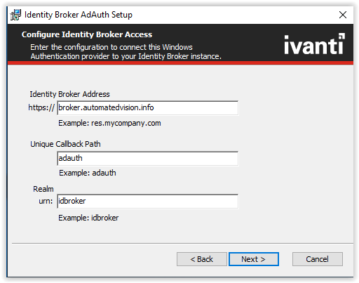Click the installer icon in the title bar
The image size is (359, 283).
15,15
